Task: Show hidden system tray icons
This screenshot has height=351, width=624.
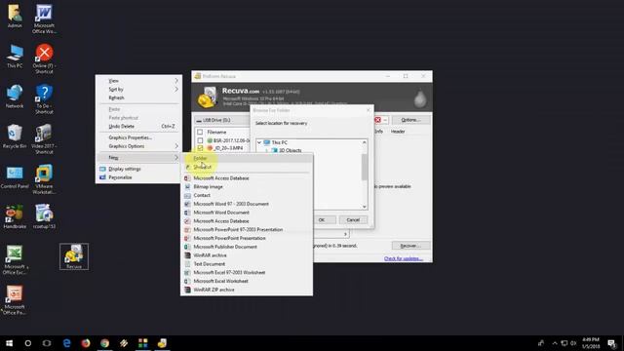Action: 555,343
